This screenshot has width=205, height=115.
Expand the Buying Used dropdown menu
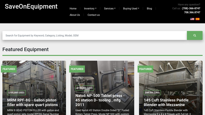pyautogui.click(x=131, y=8)
